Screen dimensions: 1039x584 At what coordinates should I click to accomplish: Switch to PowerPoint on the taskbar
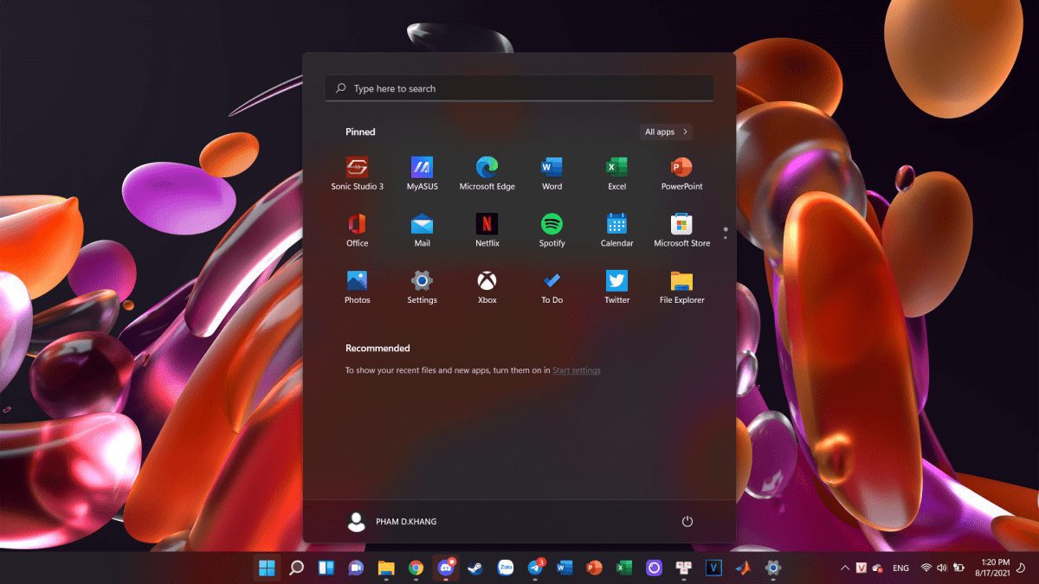594,568
